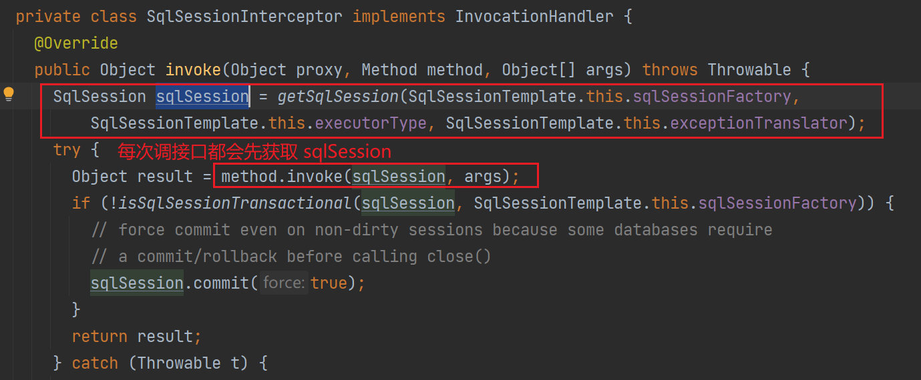Click the highlighted sqlSession variable declaration
Screen dimensions: 921x380
click(202, 97)
